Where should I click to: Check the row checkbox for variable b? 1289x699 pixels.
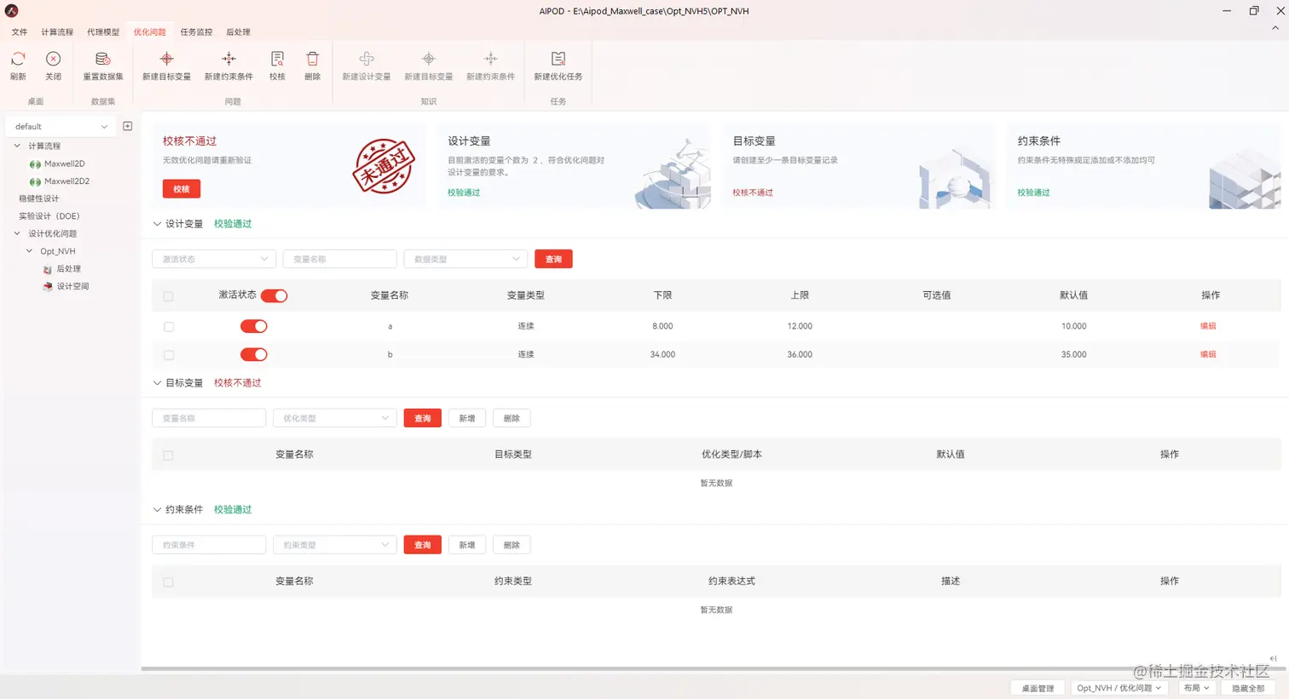(168, 355)
